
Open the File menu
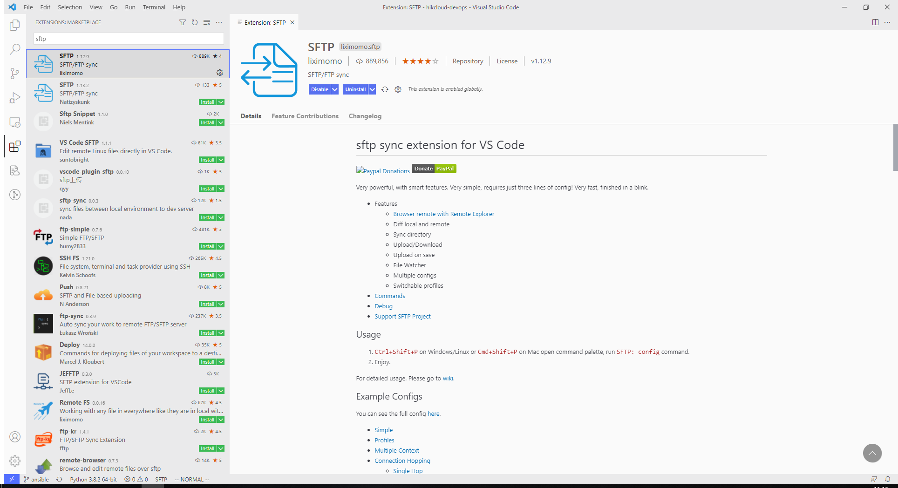pos(28,7)
